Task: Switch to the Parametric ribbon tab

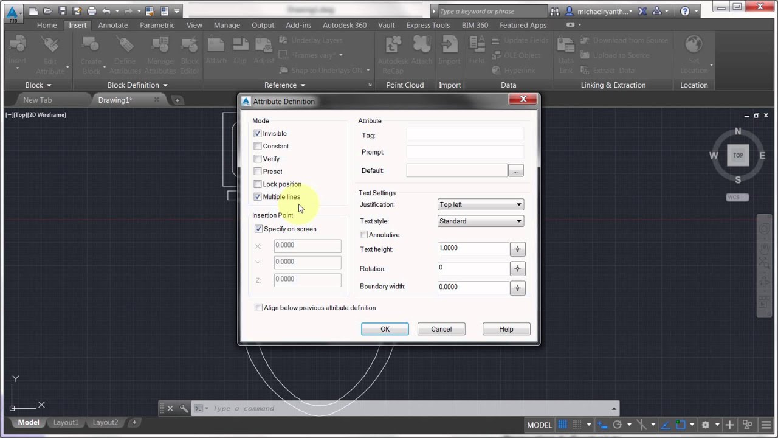Action: 157,25
